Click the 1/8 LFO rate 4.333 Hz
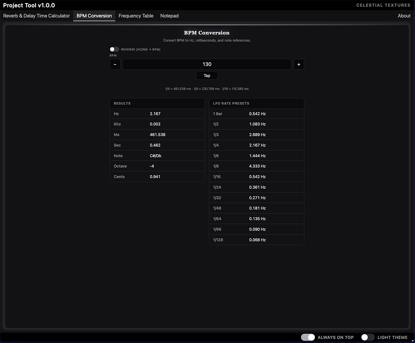This screenshot has width=415, height=343. click(257, 166)
